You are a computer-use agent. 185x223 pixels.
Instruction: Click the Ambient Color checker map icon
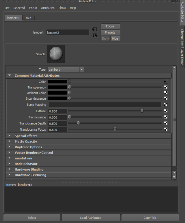point(166,93)
